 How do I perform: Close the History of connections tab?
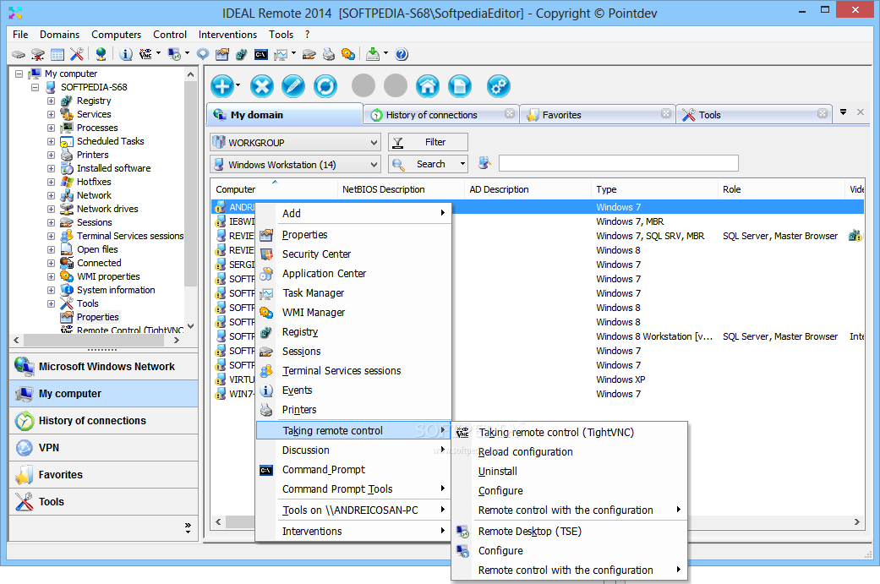pos(510,113)
